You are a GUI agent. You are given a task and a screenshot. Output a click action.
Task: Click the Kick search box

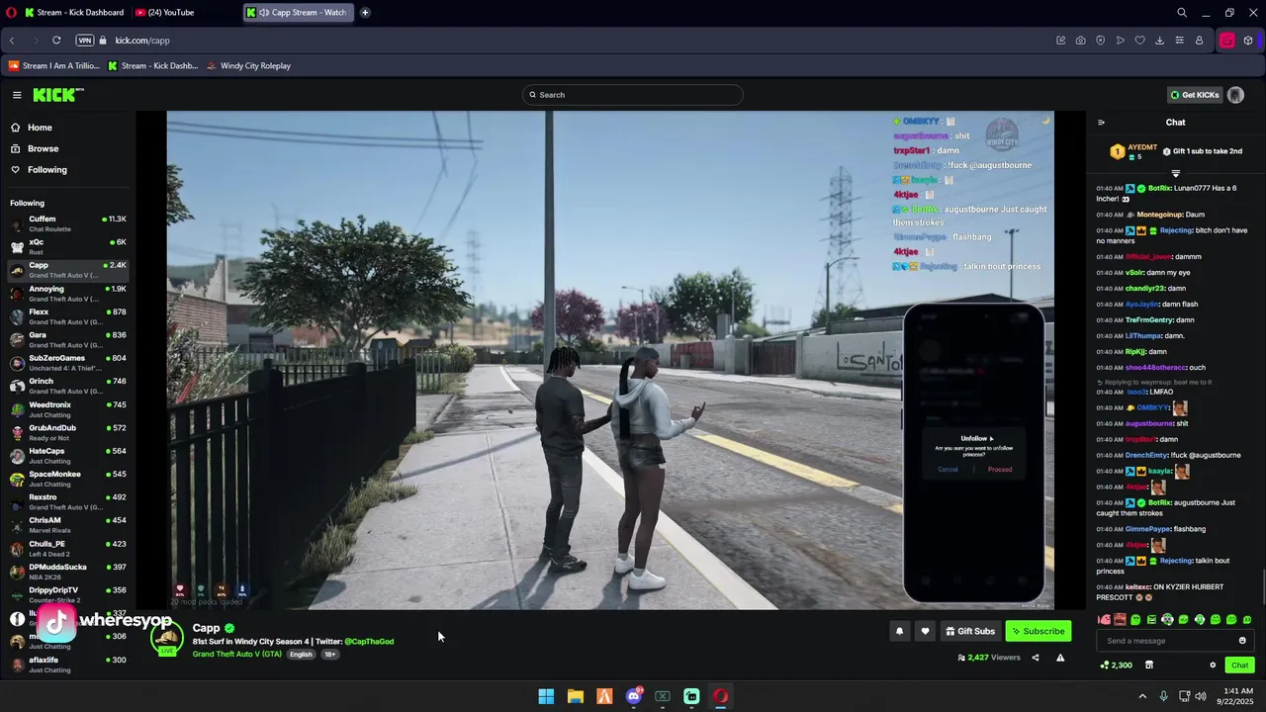pos(633,95)
